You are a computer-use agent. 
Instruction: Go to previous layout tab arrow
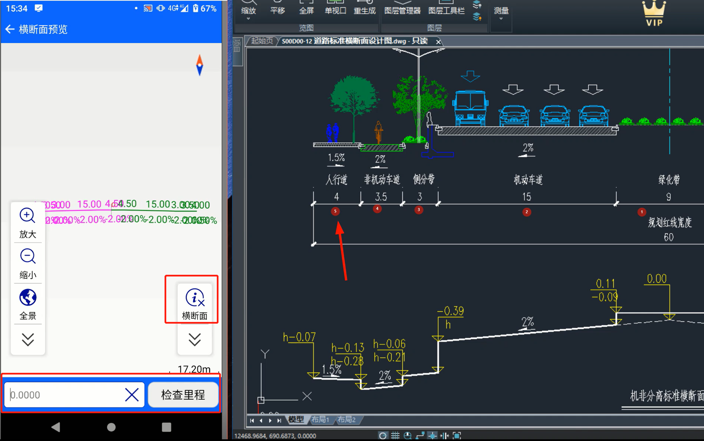point(261,420)
